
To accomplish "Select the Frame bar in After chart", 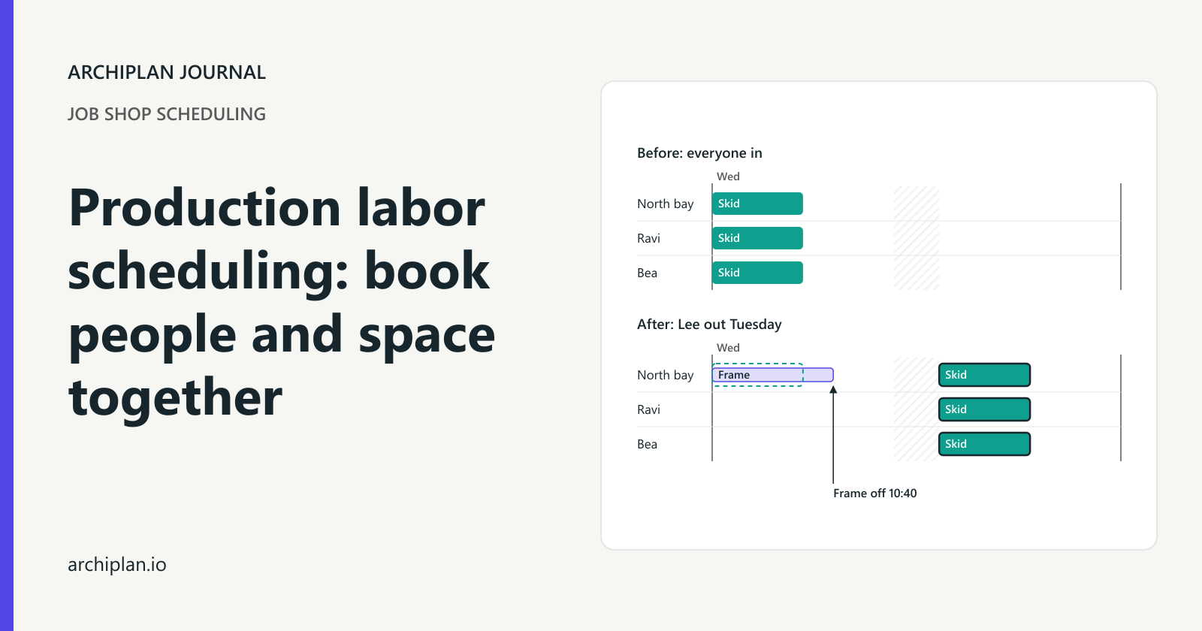I will (x=773, y=375).
